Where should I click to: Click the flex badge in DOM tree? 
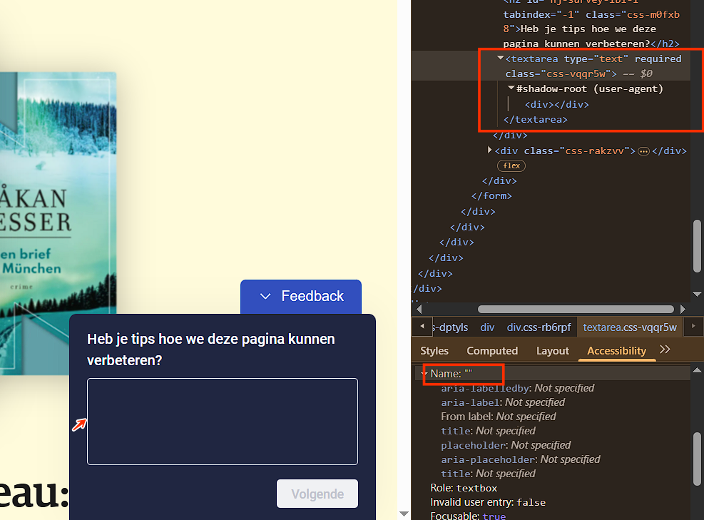[511, 165]
